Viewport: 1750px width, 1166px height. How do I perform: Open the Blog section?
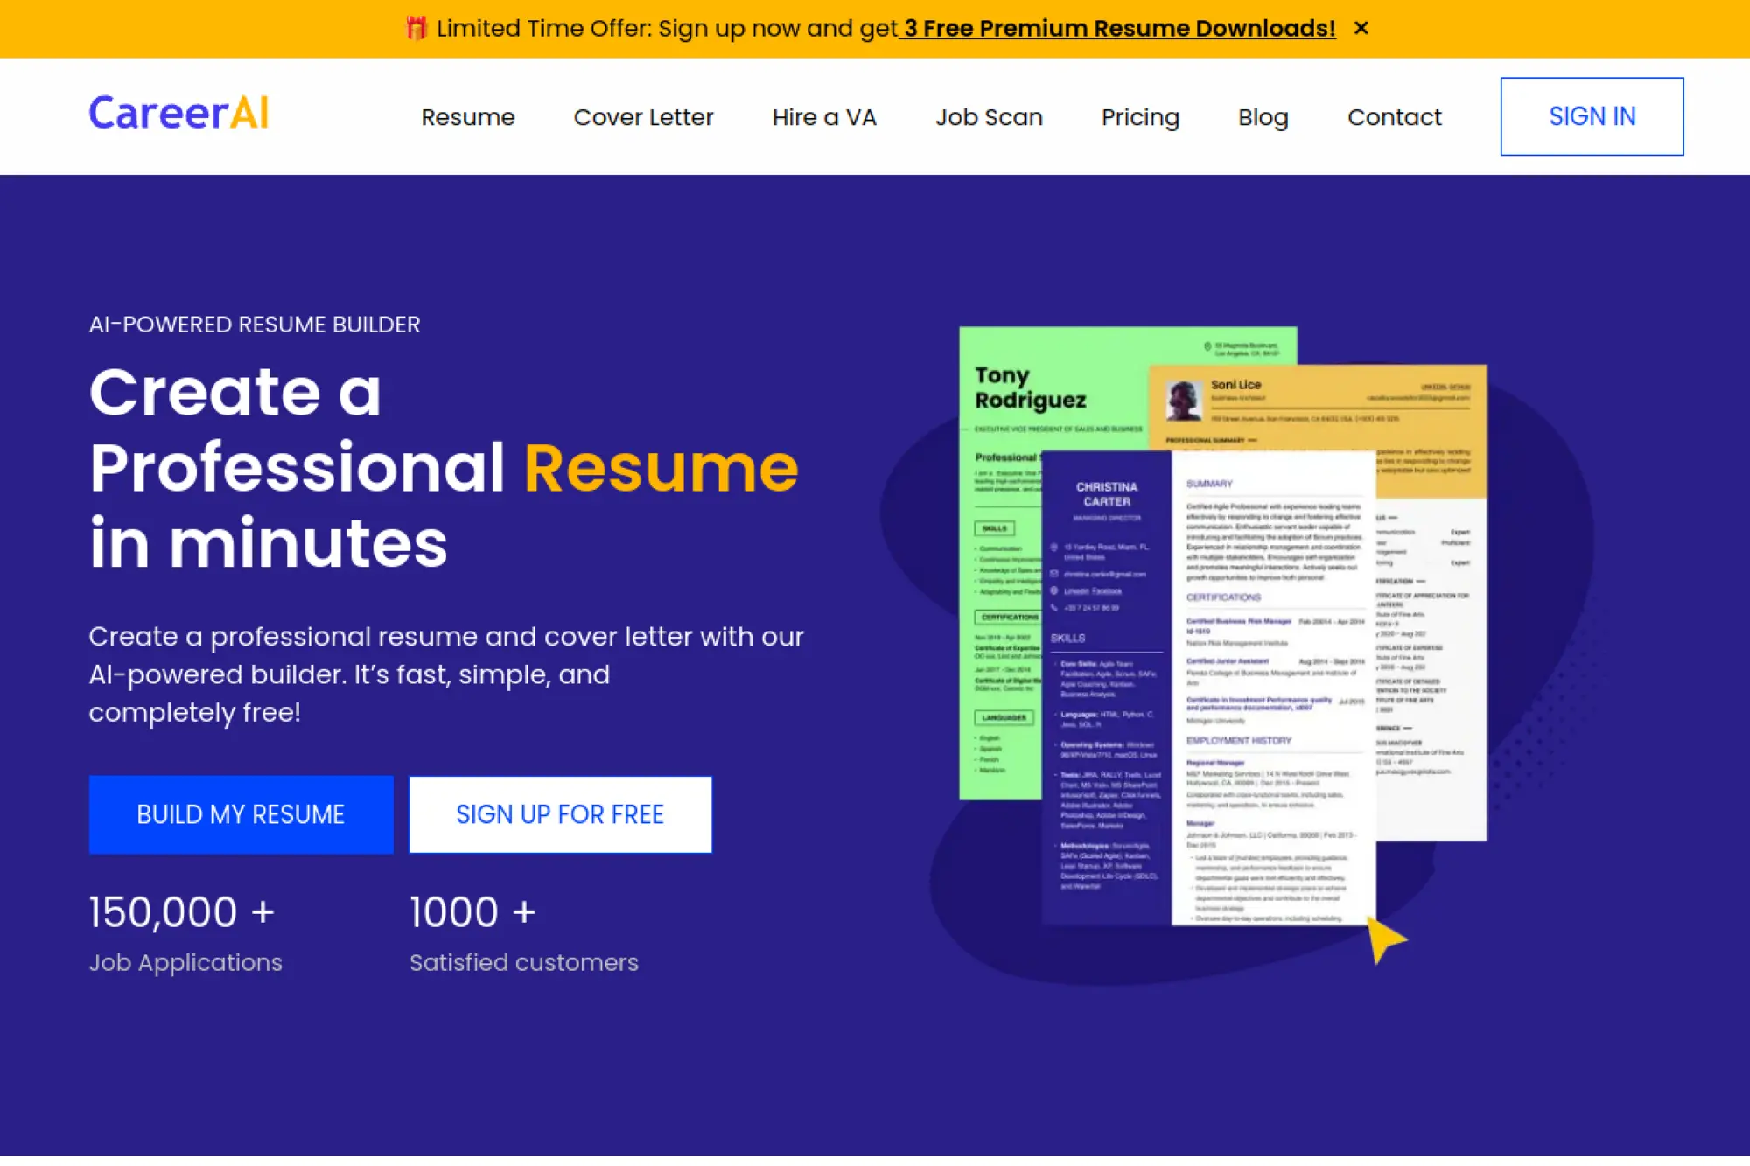point(1263,116)
